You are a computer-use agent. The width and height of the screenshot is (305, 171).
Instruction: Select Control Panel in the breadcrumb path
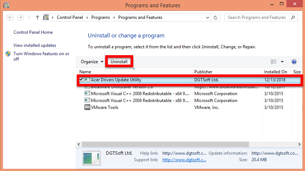(x=70, y=17)
